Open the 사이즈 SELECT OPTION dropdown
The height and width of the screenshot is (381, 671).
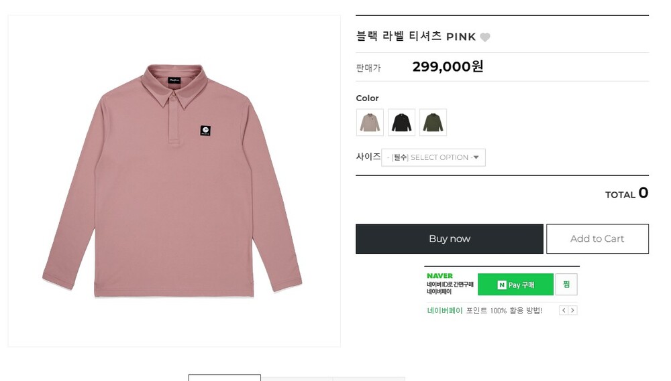(x=433, y=157)
